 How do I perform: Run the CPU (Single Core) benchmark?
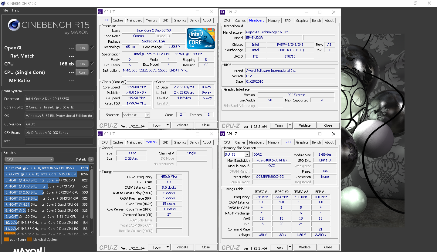tap(82, 72)
